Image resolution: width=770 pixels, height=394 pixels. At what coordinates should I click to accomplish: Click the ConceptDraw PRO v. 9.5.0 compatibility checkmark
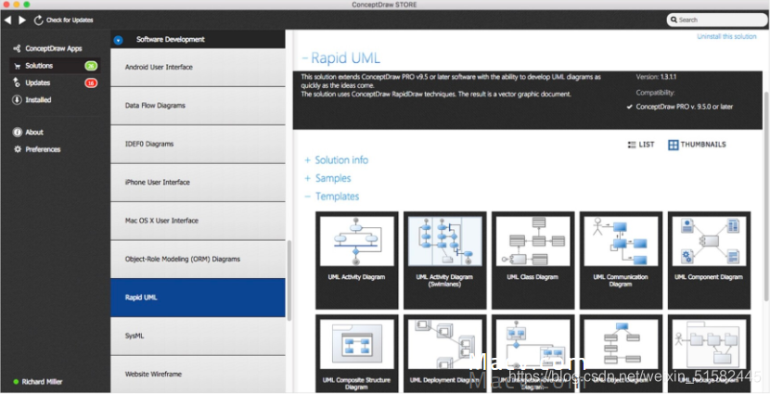[x=630, y=107]
